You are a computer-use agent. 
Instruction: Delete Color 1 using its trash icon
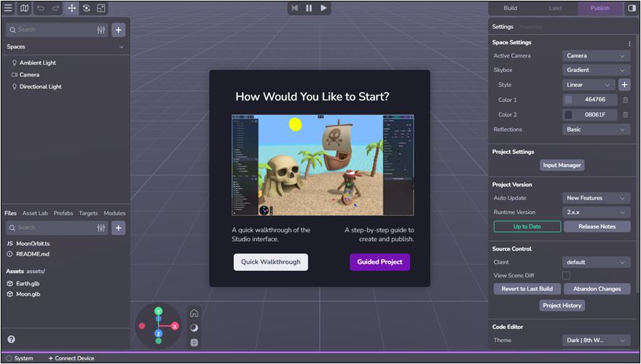pyautogui.click(x=625, y=100)
